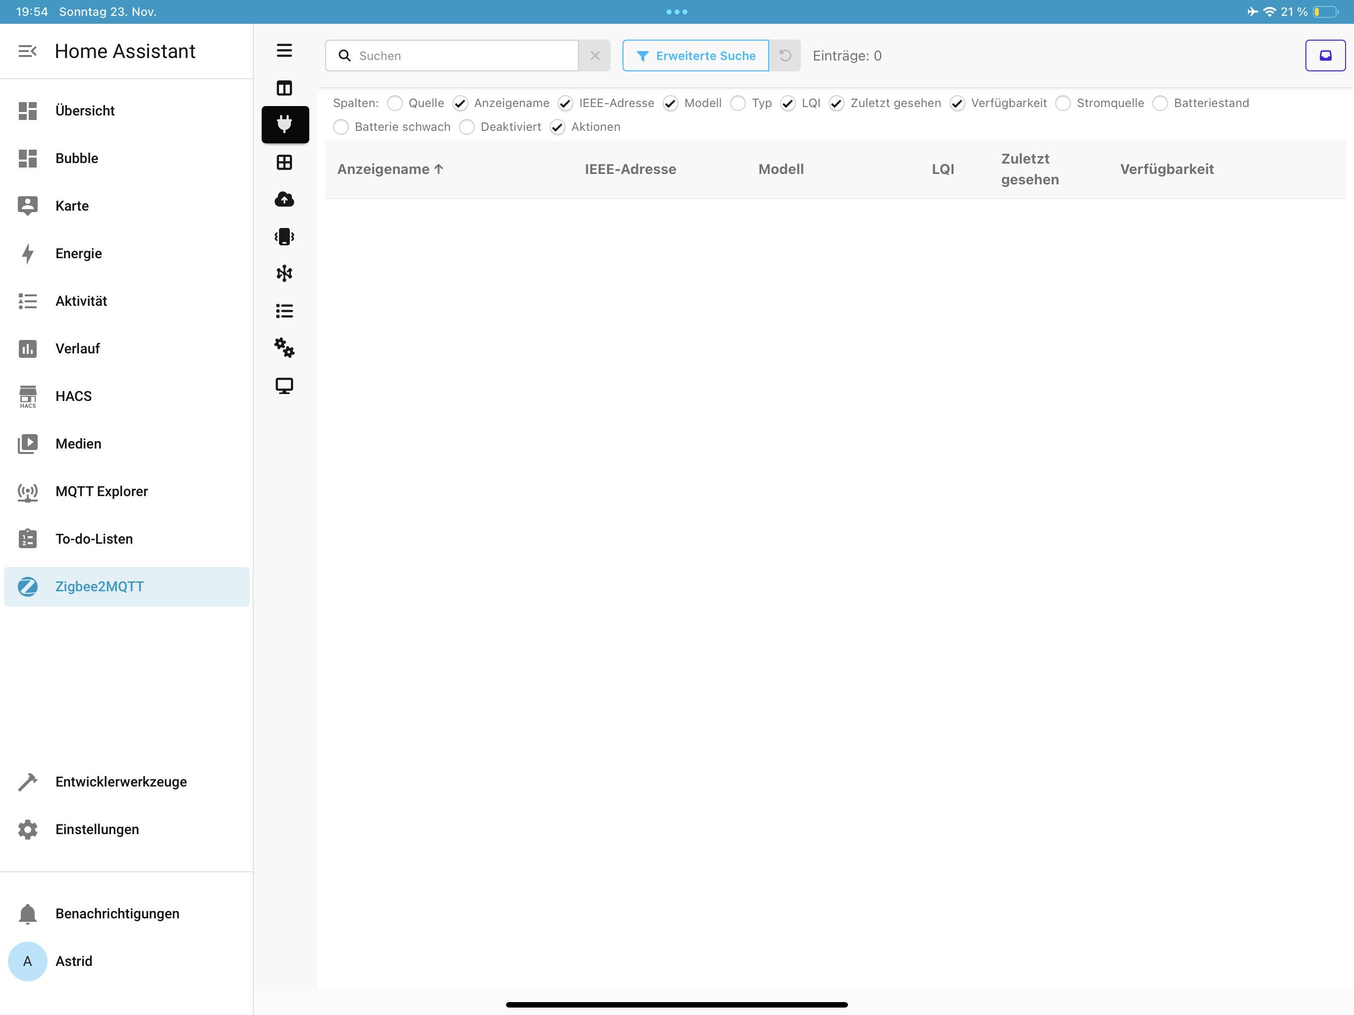Enable the Batteriestand column checkbox

1159,103
